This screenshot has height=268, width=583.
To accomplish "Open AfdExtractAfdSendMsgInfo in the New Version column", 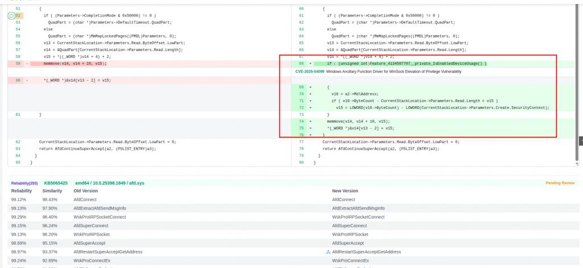I will click(x=356, y=208).
